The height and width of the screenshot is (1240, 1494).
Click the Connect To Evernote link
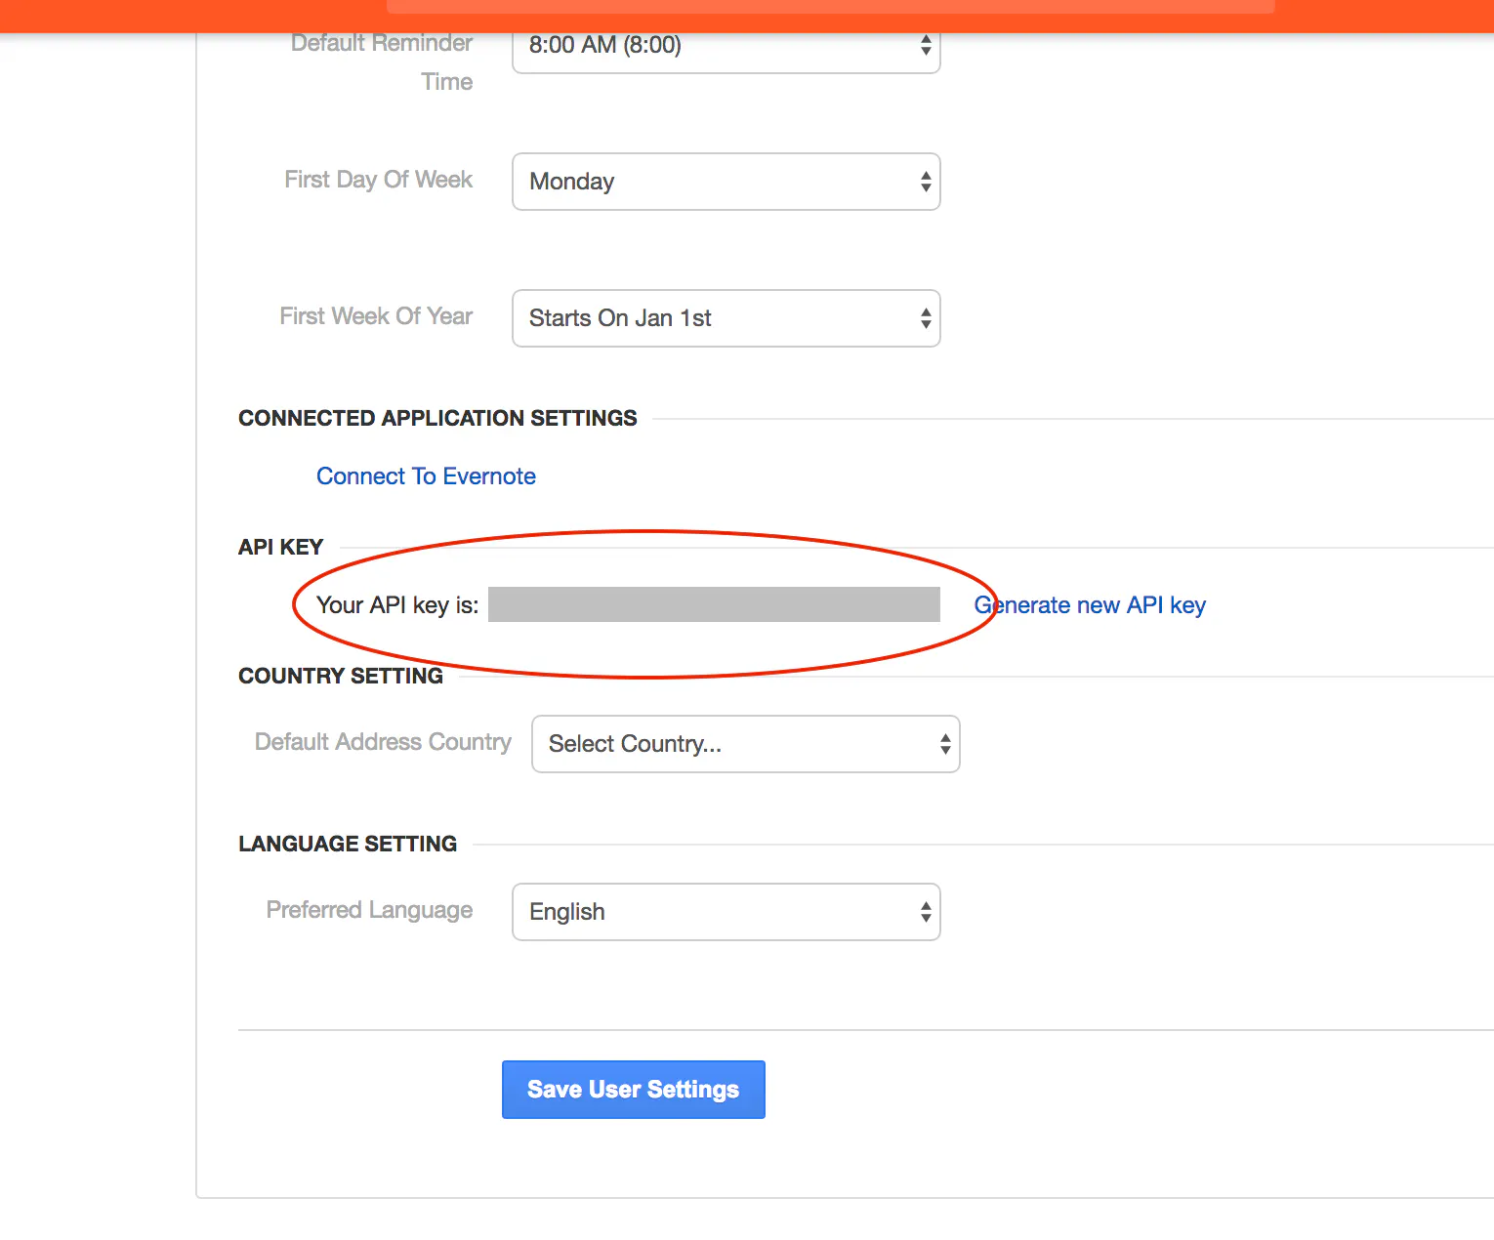click(x=426, y=476)
